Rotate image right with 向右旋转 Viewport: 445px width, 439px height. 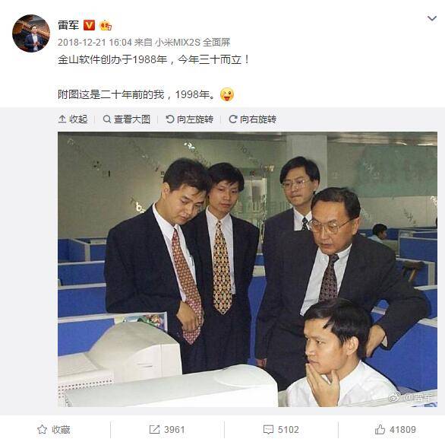(252, 119)
